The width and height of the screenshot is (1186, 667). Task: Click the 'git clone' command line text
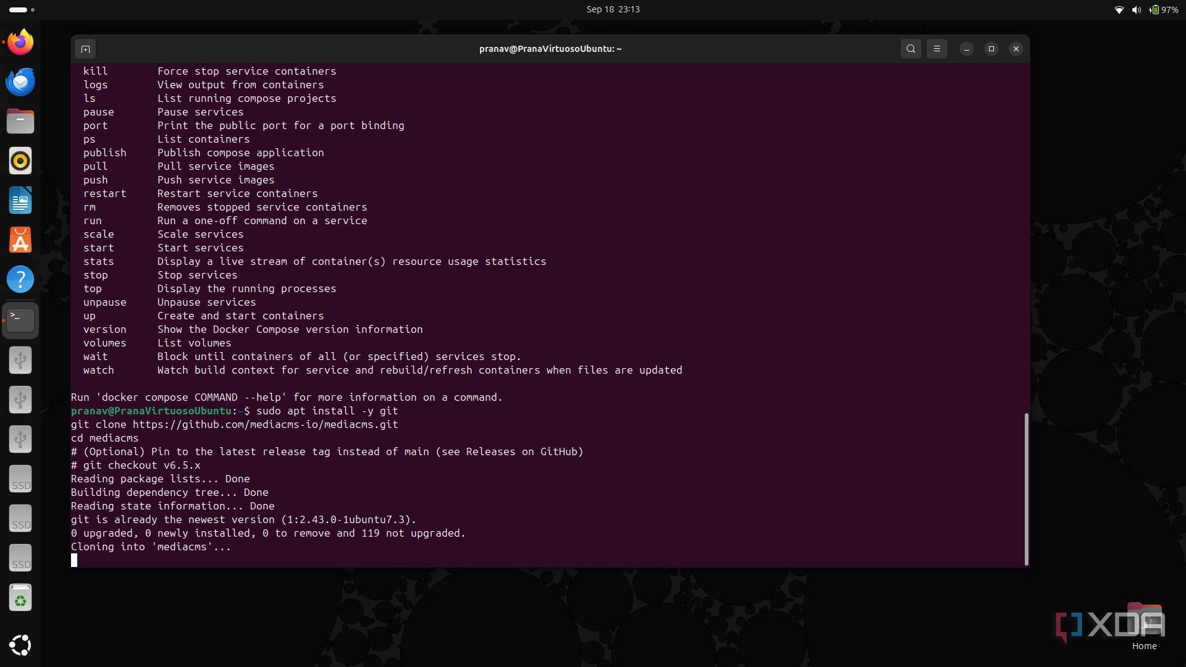click(234, 424)
